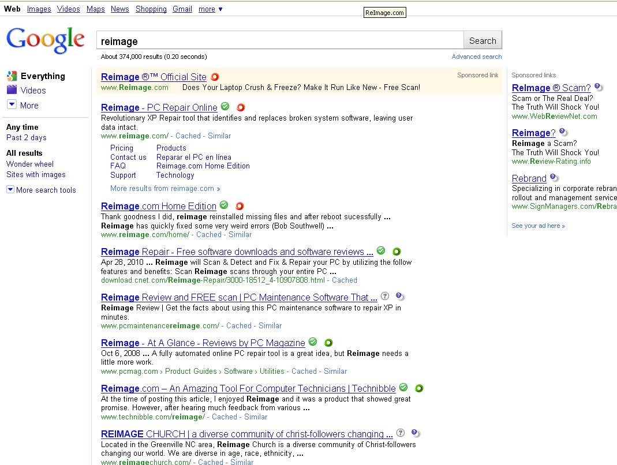This screenshot has height=465, width=617.
Task: Open Cached link for download.cnet.com result
Action: pos(345,280)
